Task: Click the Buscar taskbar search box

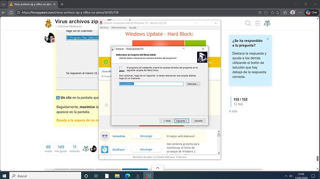Action: [45, 176]
